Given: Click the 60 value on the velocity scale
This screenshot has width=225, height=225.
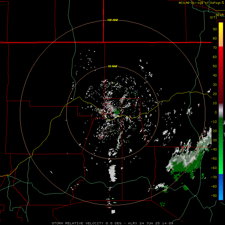Looking at the screenshot, I should click(215, 57).
